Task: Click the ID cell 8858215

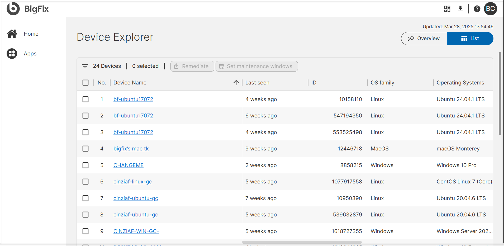Action: (x=351, y=165)
